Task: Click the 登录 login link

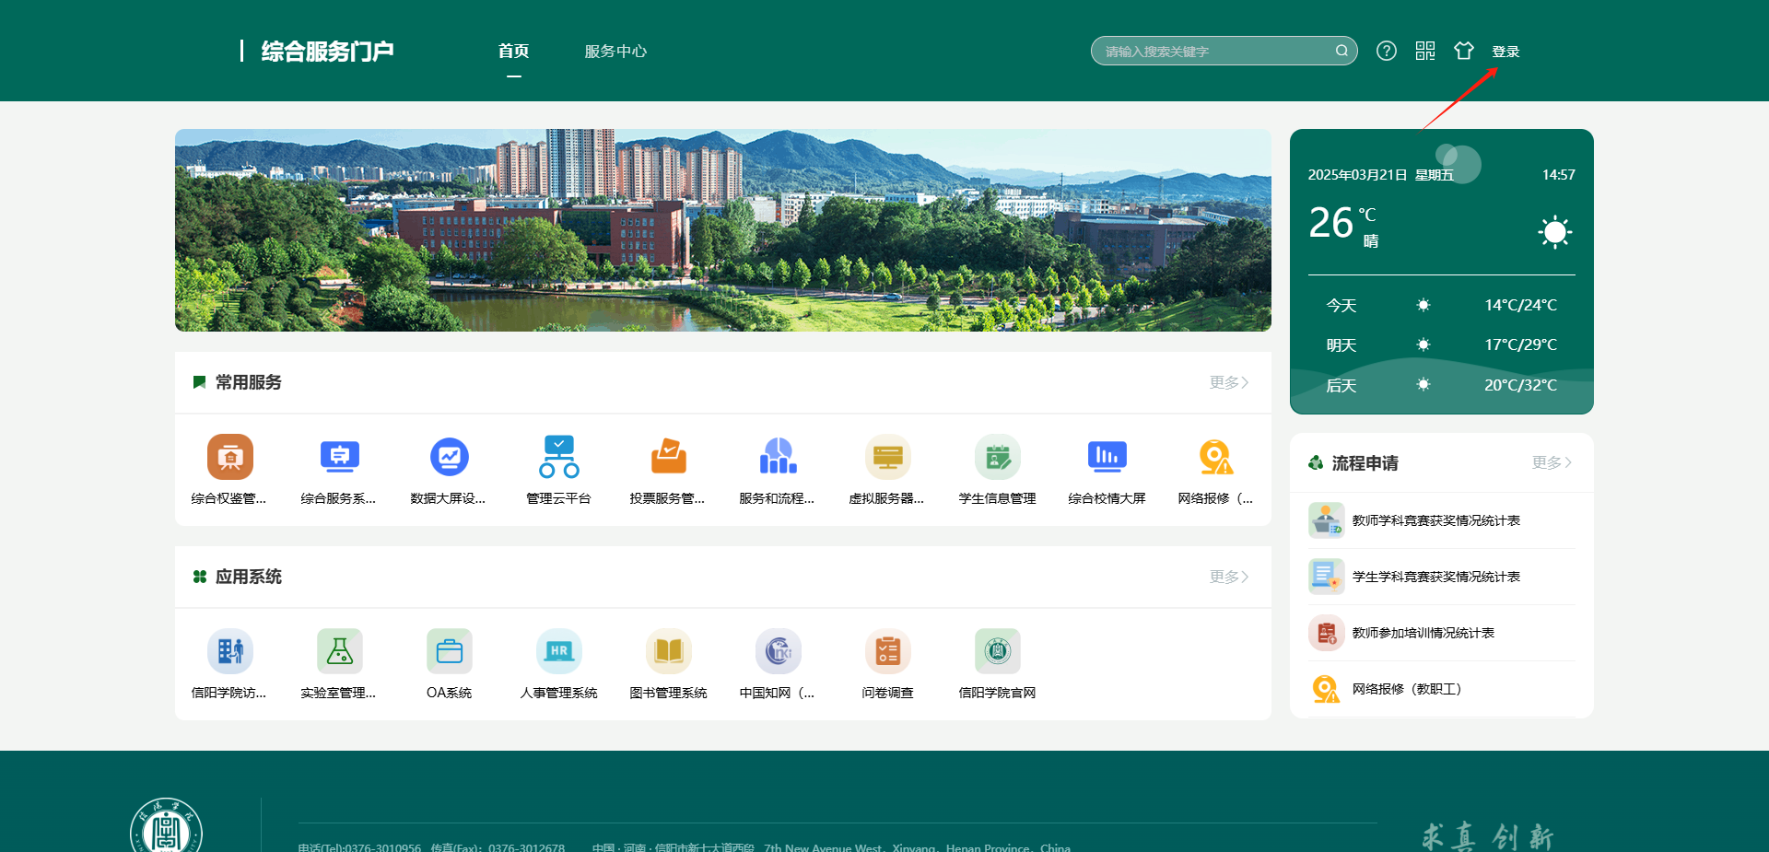Action: 1507,51
